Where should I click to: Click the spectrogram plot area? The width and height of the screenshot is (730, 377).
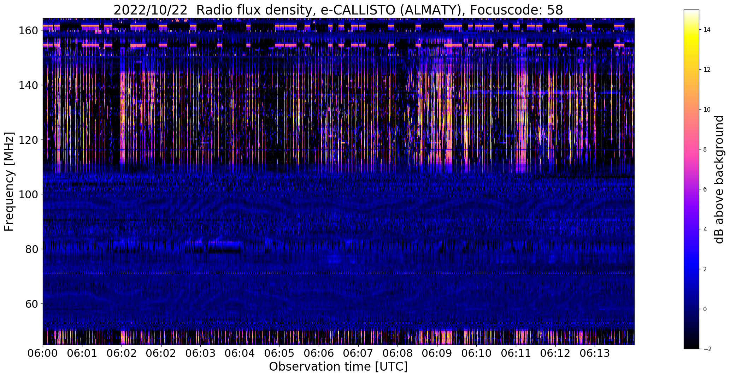[x=338, y=181]
